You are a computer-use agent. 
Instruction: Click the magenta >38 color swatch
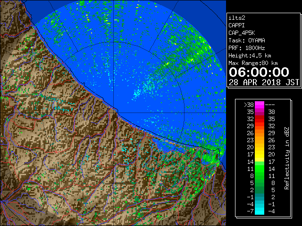[260, 105]
